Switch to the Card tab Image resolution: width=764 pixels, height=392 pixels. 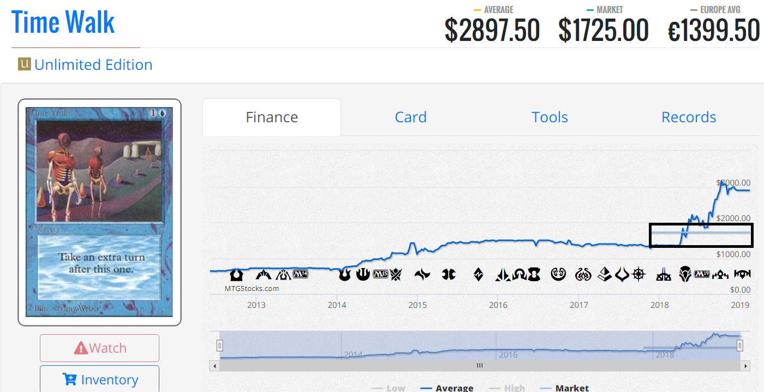[410, 117]
